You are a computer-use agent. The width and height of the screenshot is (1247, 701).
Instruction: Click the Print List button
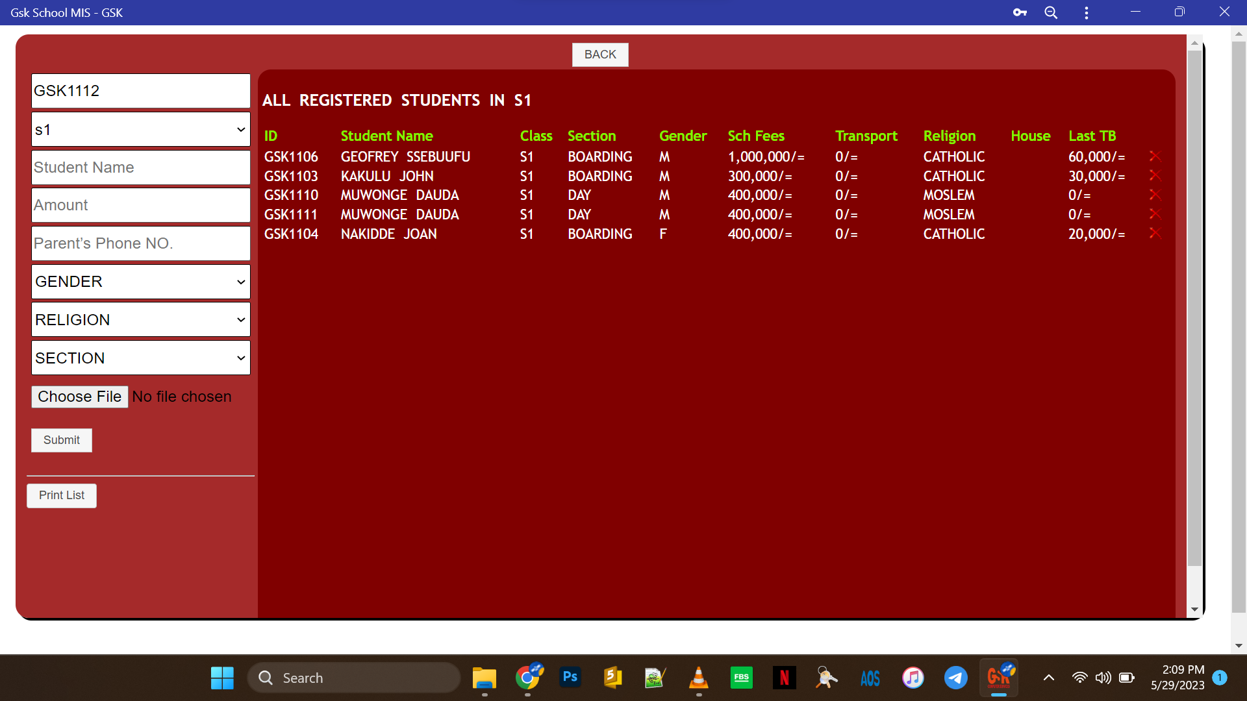point(62,495)
